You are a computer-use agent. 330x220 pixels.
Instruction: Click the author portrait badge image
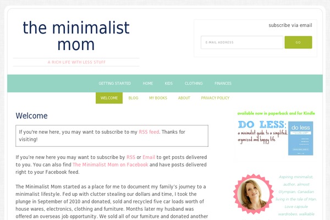[x=254, y=194]
